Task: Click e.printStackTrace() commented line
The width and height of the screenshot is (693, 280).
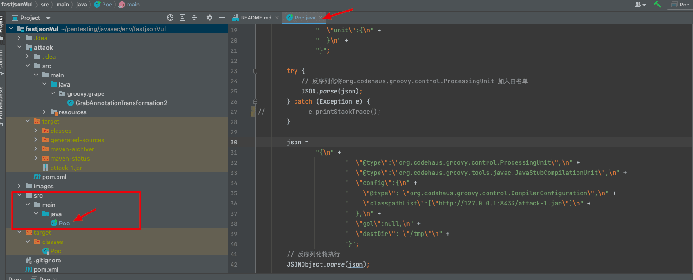Action: (x=345, y=112)
